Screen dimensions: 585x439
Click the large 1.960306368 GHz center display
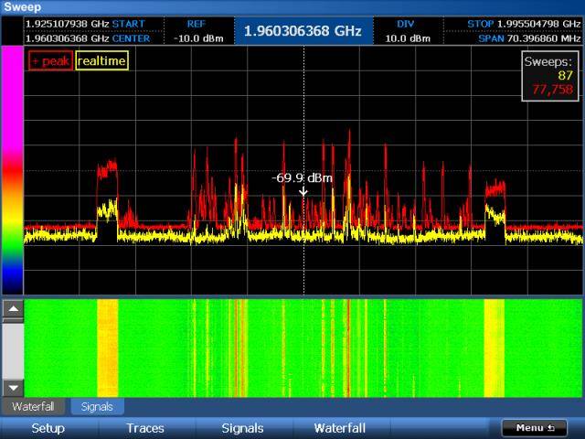[302, 31]
